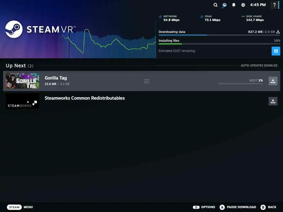Click the Installing files label
This screenshot has height=212, width=283.
169,41
